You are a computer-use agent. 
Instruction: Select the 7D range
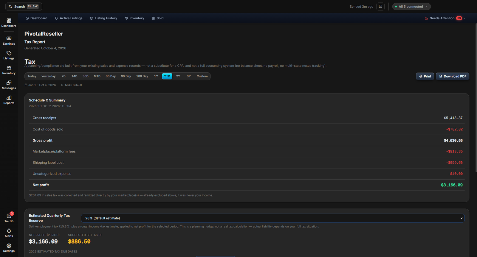click(64, 76)
